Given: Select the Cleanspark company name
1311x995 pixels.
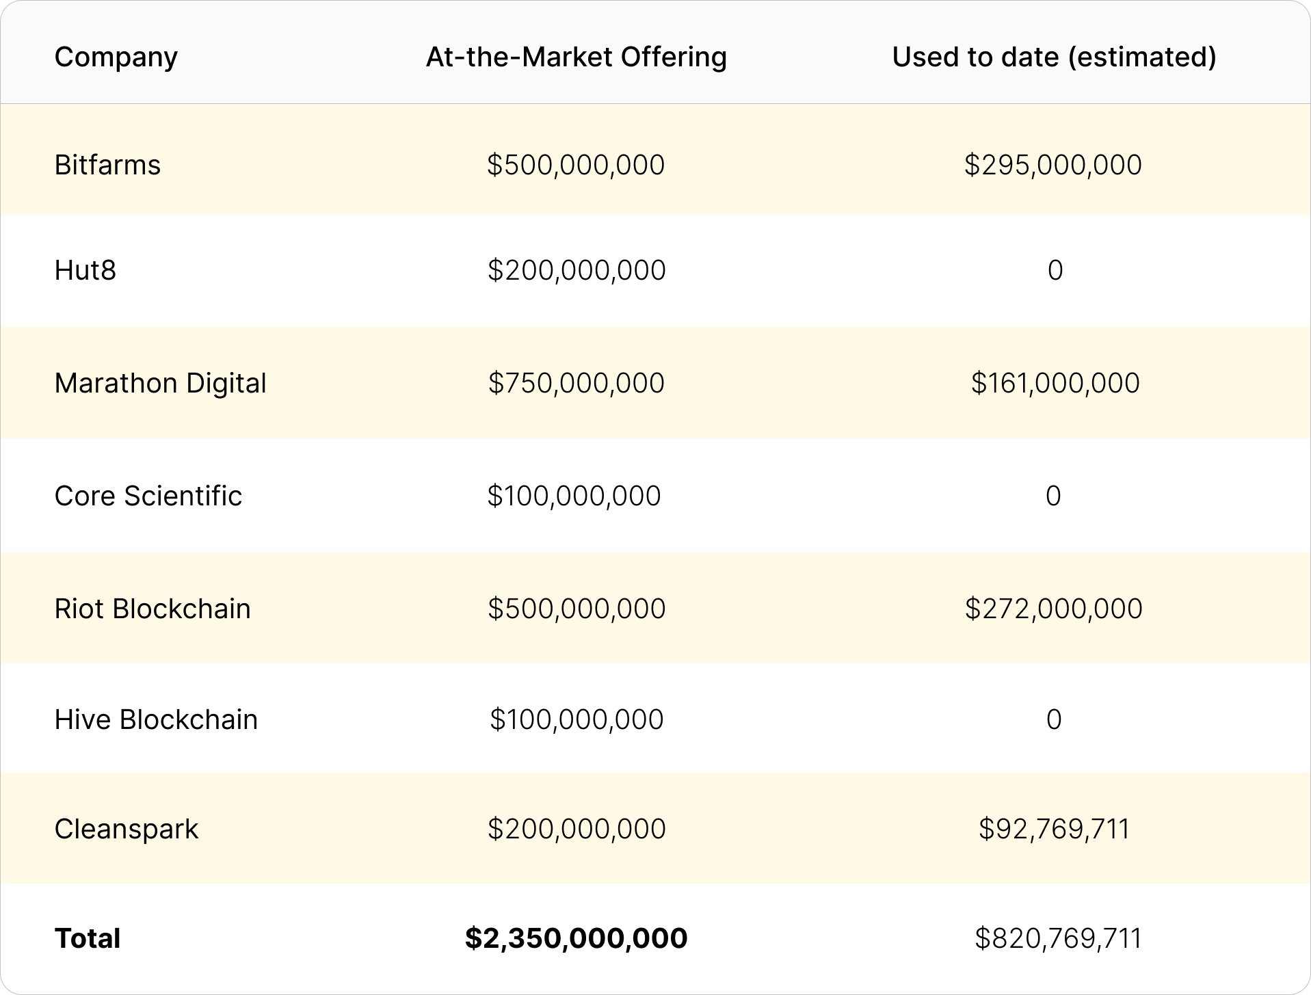Looking at the screenshot, I should point(126,829).
